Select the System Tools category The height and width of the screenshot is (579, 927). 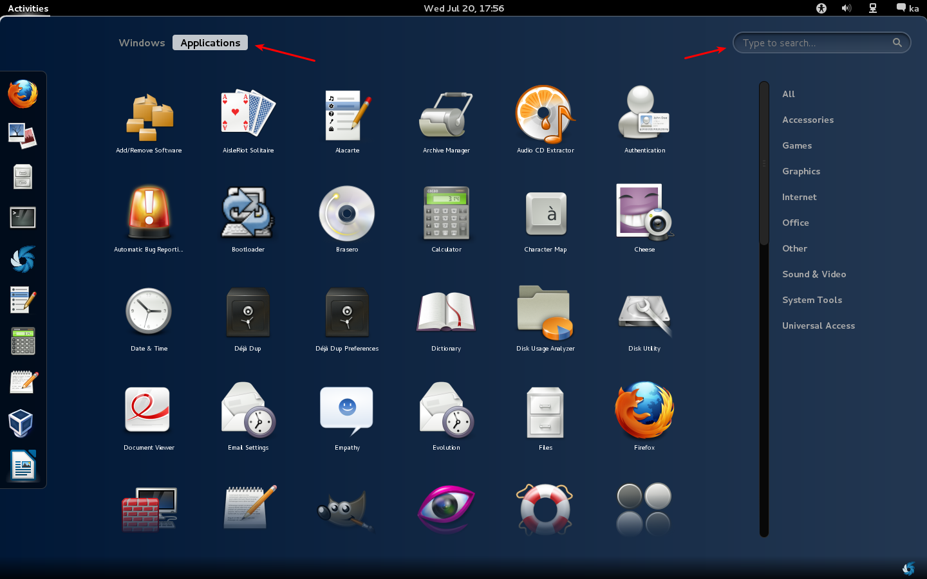[812, 300]
